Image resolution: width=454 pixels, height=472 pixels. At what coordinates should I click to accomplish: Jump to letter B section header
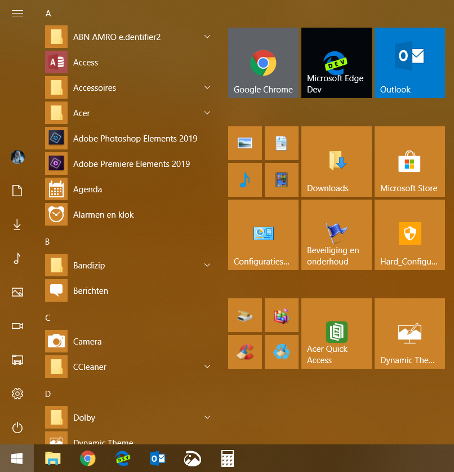tap(48, 242)
